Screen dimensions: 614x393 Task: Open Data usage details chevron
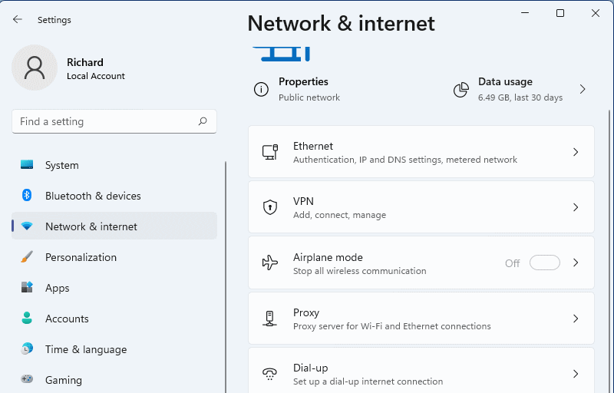[x=583, y=89]
